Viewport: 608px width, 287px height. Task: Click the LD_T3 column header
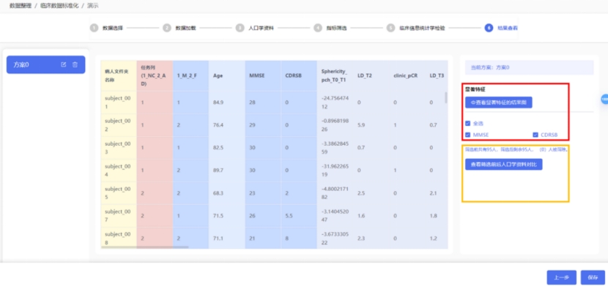[x=437, y=75]
